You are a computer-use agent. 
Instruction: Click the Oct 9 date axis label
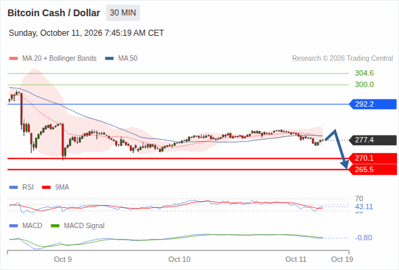pyautogui.click(x=63, y=259)
